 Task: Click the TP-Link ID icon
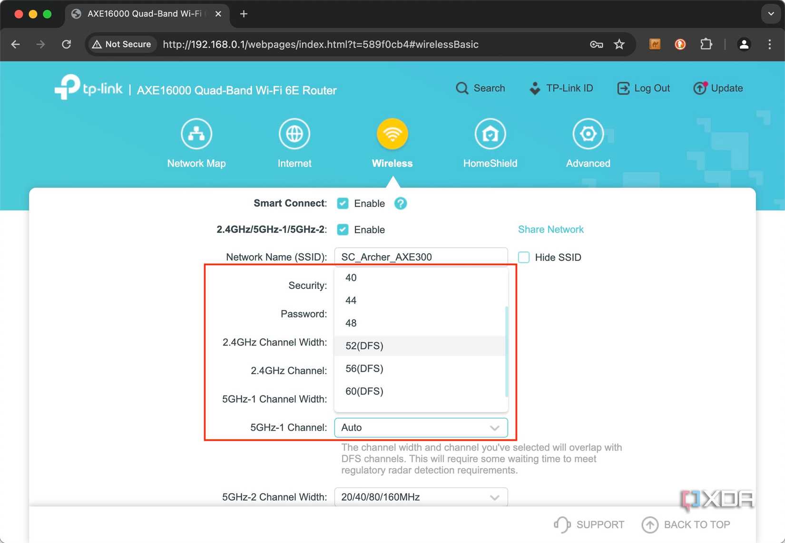point(534,88)
